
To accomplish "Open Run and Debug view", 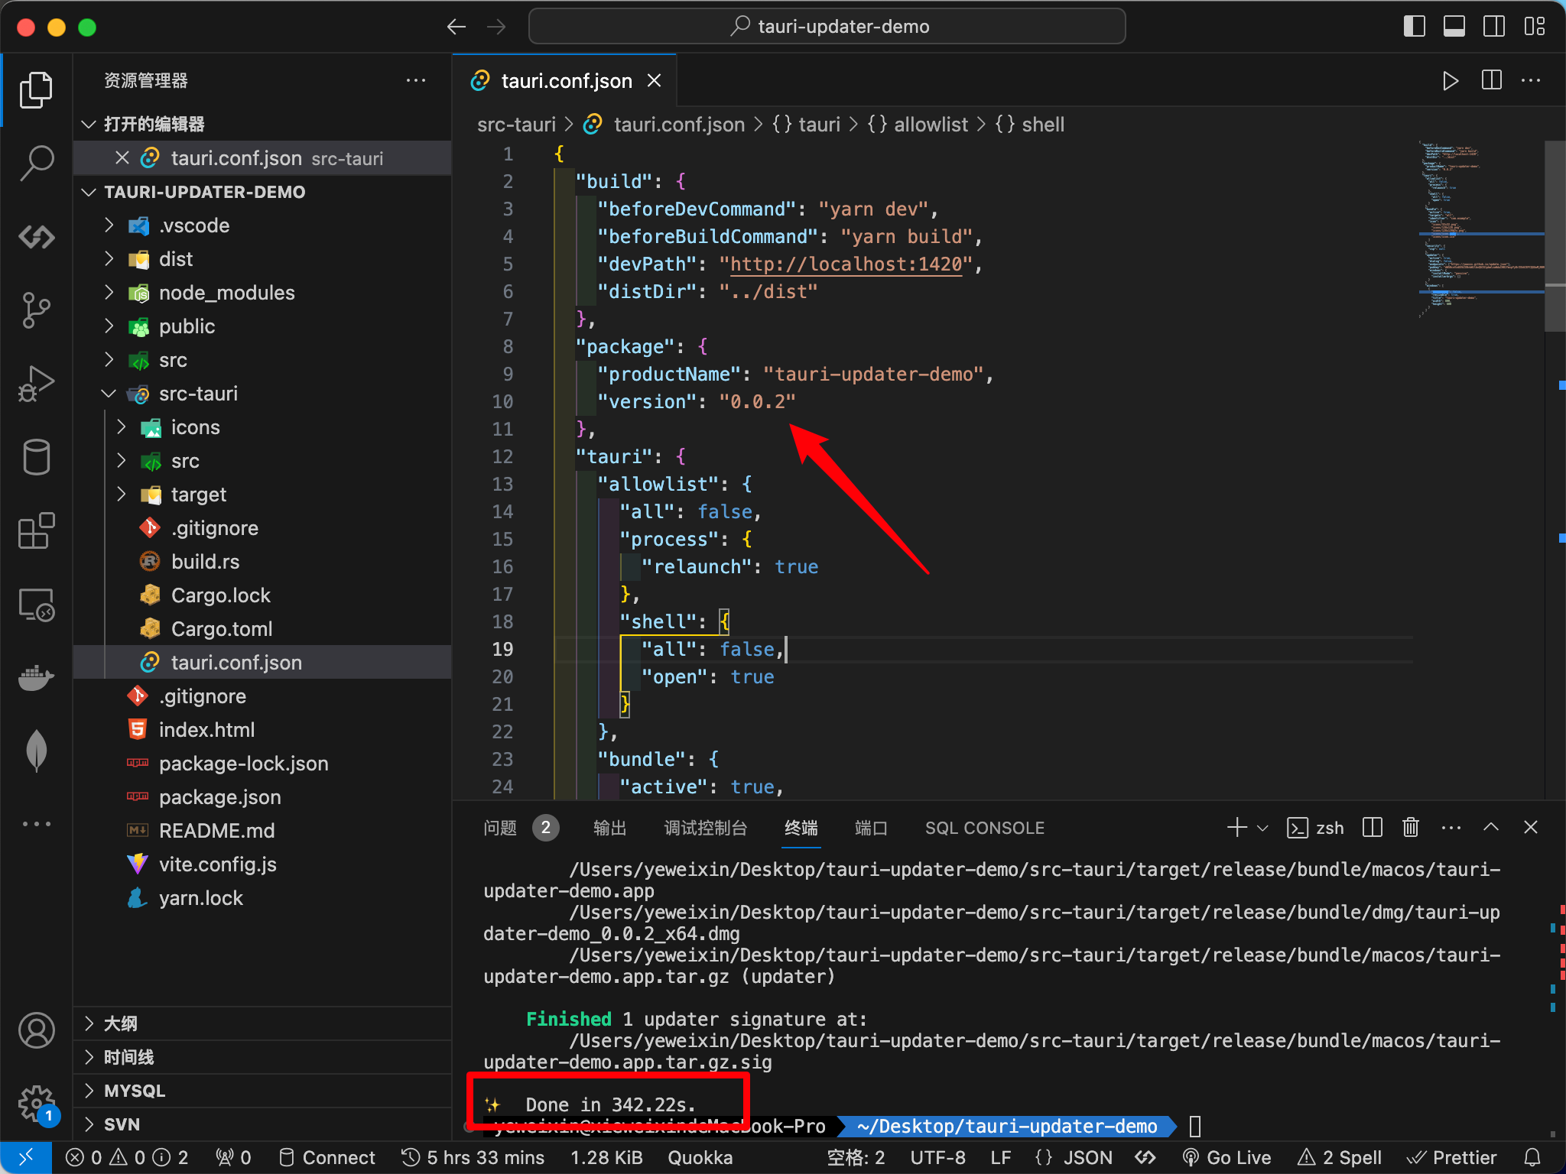I will [x=36, y=384].
